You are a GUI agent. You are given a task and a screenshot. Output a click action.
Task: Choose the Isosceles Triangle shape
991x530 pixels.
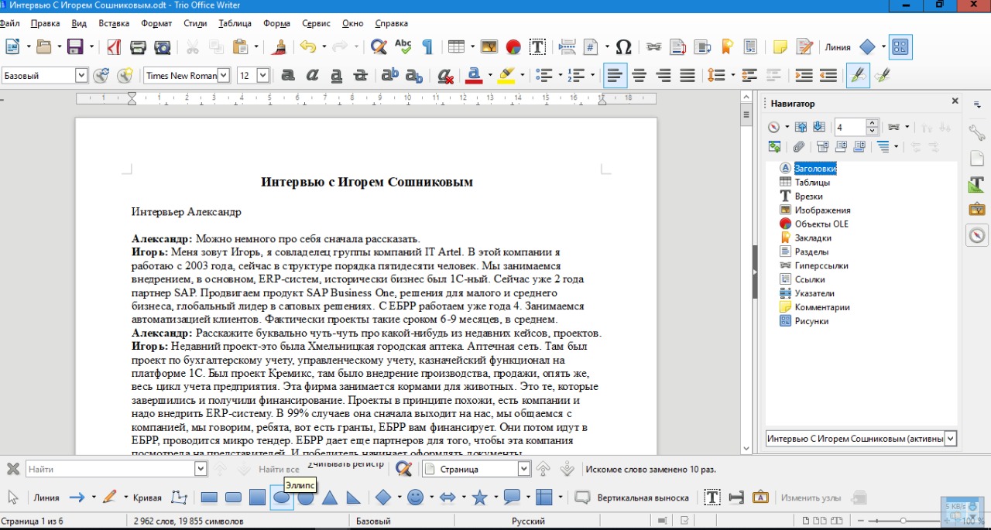pyautogui.click(x=330, y=498)
